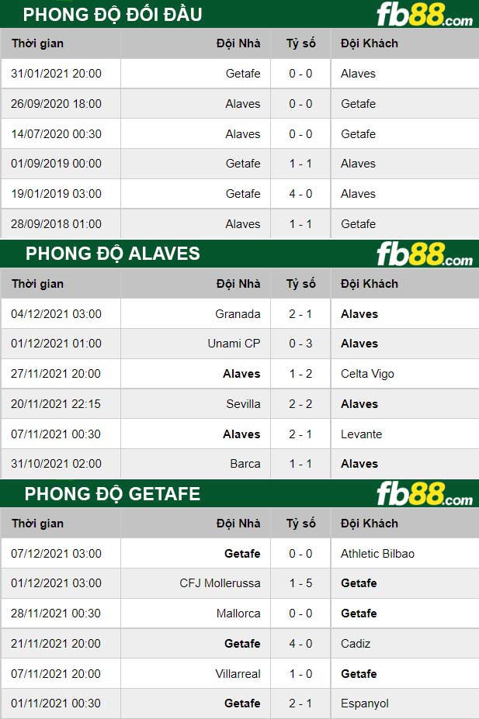Select the CFJ Mollerussa home team

pyautogui.click(x=220, y=583)
